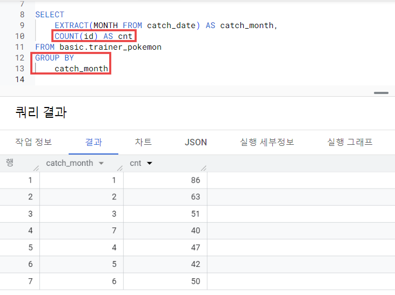Viewport: 395px width, 295px height.
Task: Select catch_month value 6 in row 7
Action: click(114, 281)
